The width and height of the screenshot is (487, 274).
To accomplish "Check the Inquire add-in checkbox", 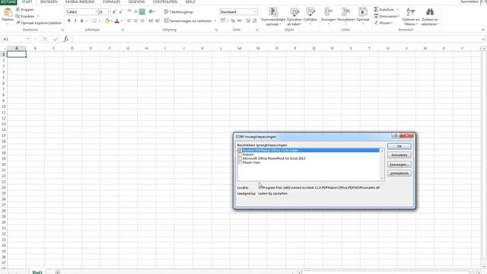I will (x=240, y=155).
